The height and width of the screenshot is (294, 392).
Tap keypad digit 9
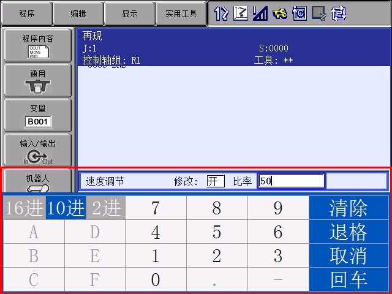[278, 208]
